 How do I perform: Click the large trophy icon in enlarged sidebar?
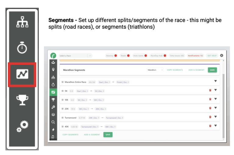click(x=22, y=99)
